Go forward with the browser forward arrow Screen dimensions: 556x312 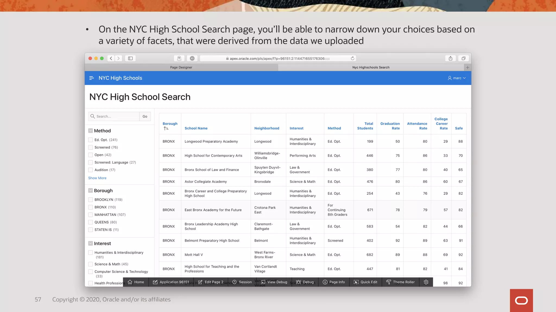[x=118, y=58]
